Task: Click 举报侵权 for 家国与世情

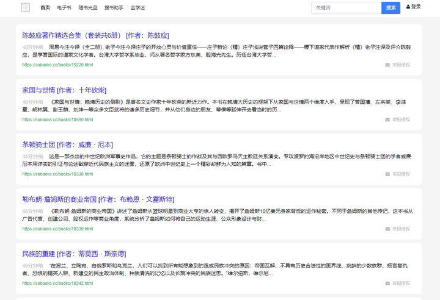Action: point(401,120)
